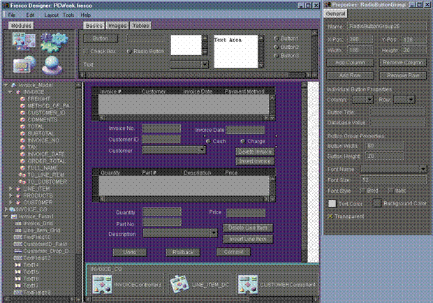Select the INVOICEController2 component icon
Image resolution: width=433 pixels, height=303 pixels.
[103, 285]
